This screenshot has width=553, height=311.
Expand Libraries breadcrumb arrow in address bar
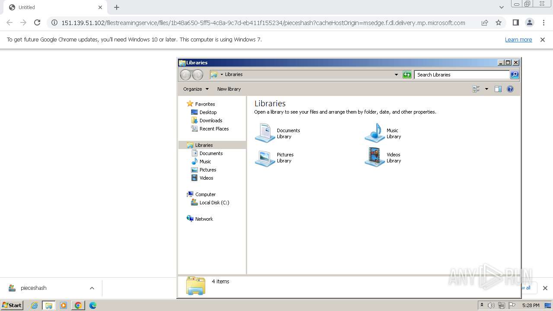(222, 75)
